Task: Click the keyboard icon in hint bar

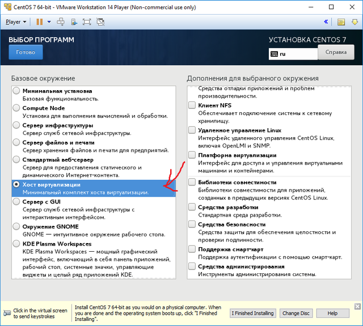Action: tap(7, 313)
